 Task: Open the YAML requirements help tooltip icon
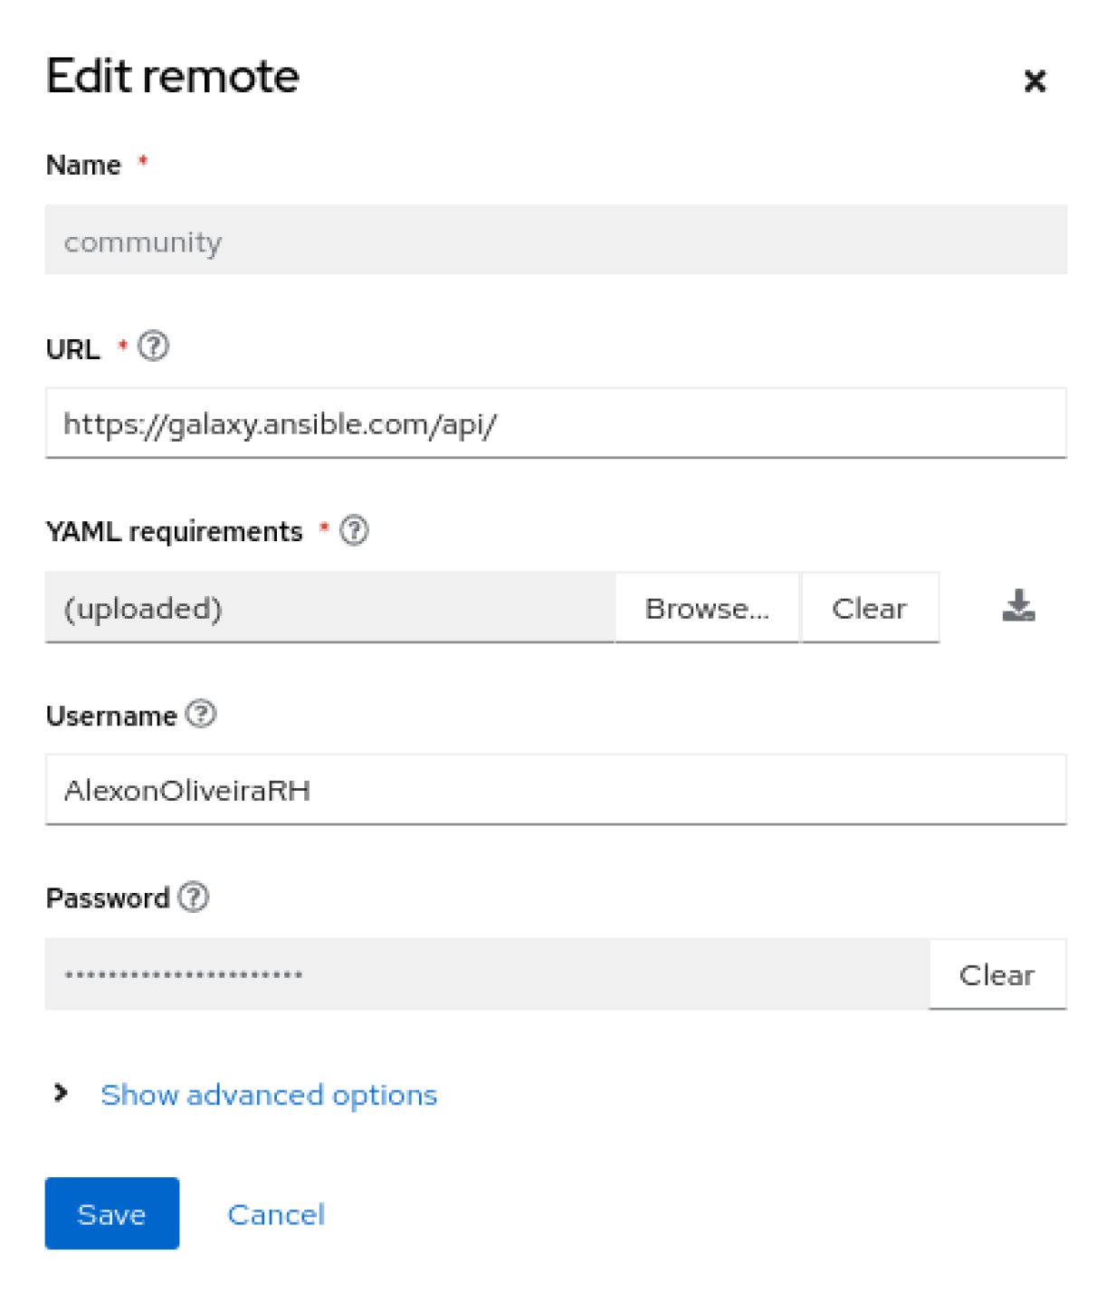click(x=354, y=530)
